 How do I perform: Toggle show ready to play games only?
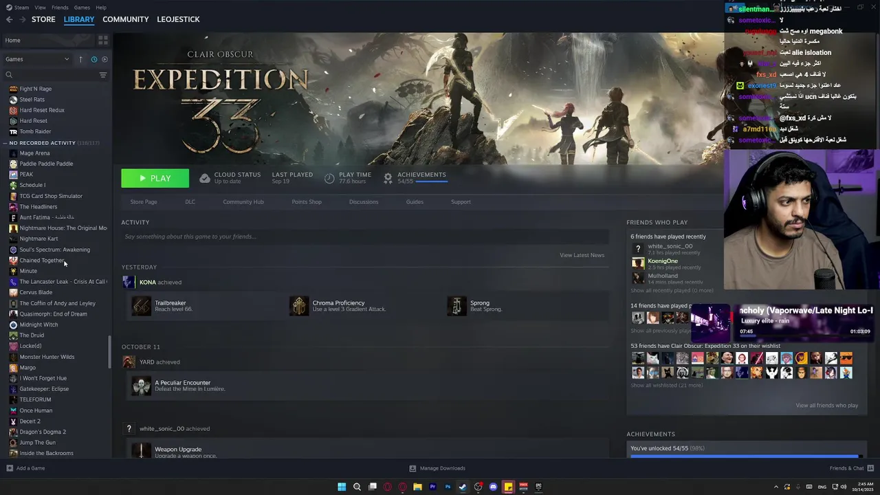click(104, 59)
